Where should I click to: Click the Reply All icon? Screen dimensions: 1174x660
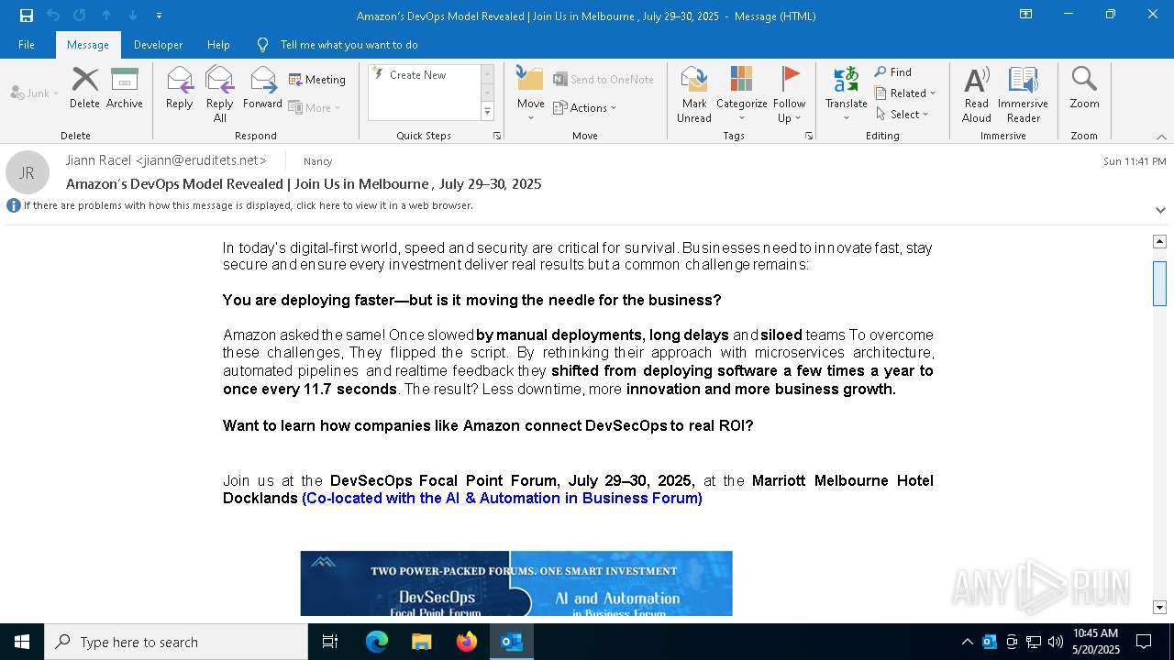point(220,93)
